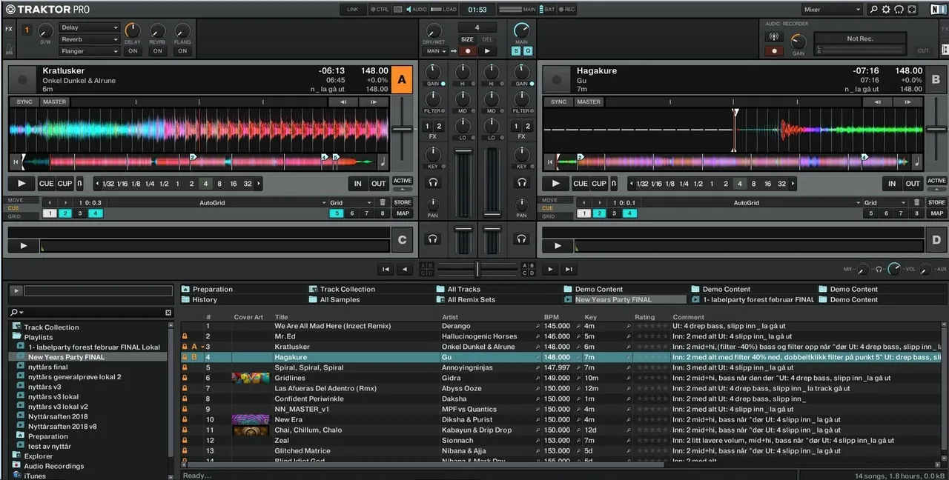Viewport: 949px width, 480px height.
Task: Click the CUE button on deck A
Action: point(46,183)
